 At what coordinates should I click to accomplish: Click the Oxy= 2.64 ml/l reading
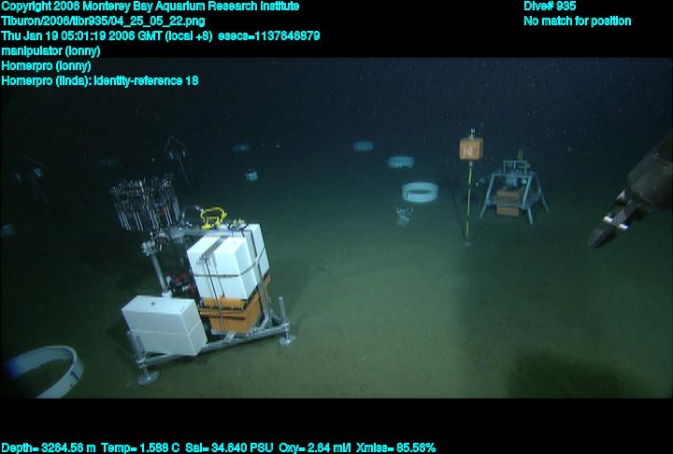pos(315,447)
